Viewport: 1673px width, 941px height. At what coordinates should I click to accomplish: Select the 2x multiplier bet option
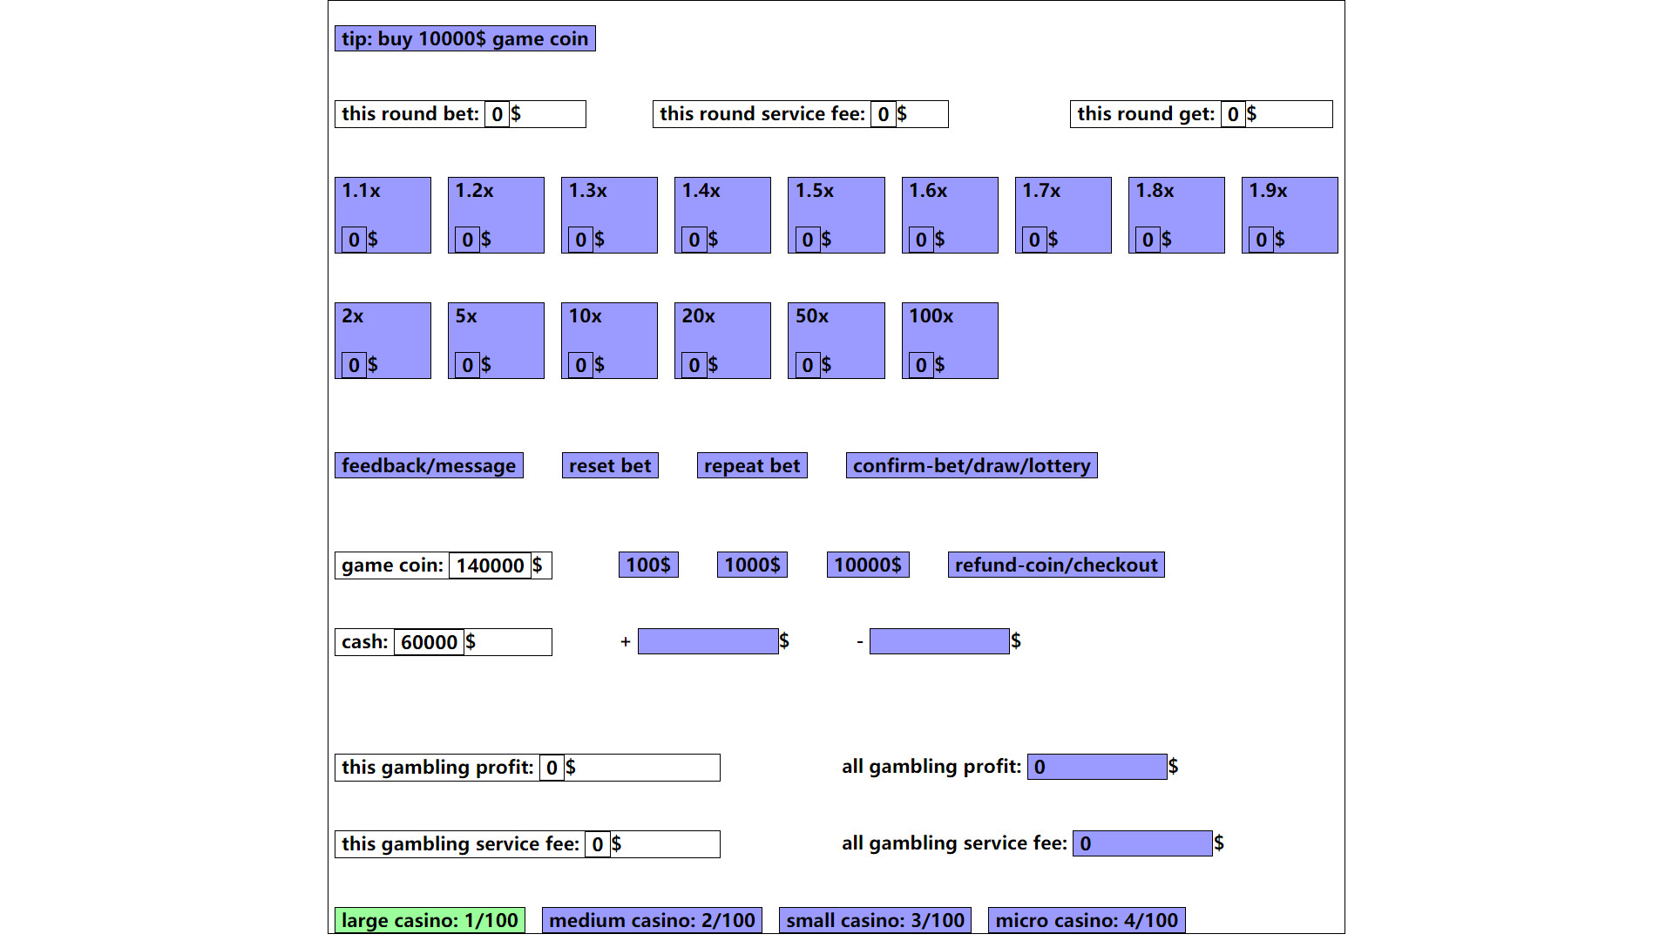383,339
